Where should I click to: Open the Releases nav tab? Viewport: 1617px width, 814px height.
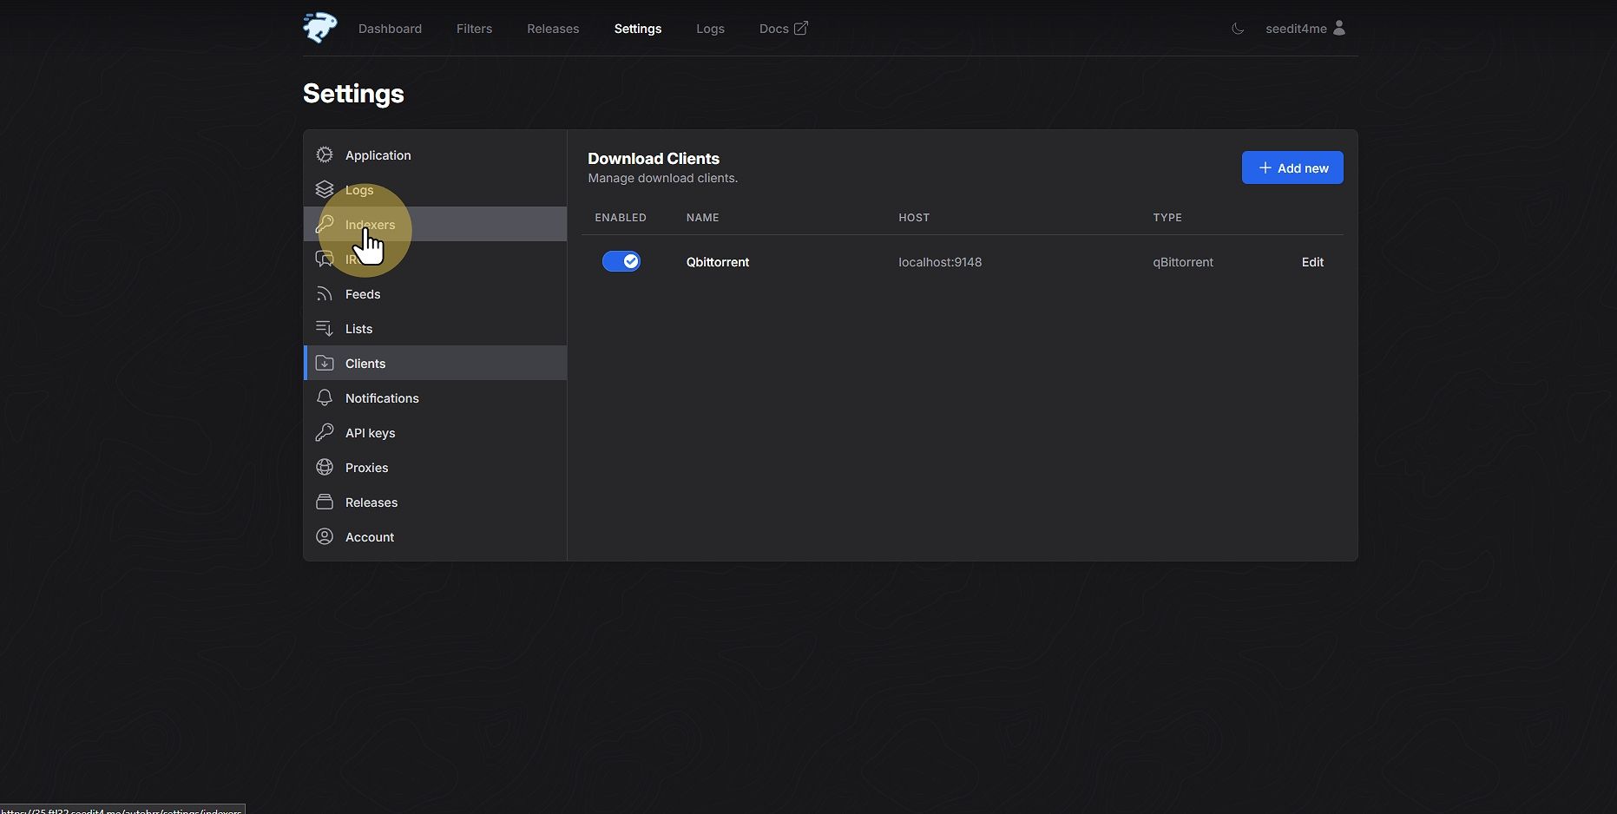[553, 29]
